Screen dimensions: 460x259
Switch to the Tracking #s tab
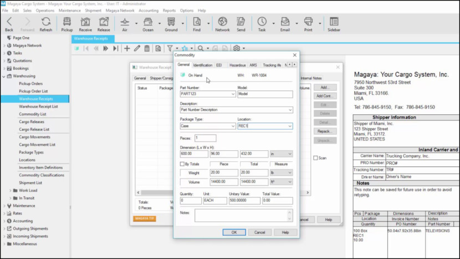pyautogui.click(x=272, y=65)
